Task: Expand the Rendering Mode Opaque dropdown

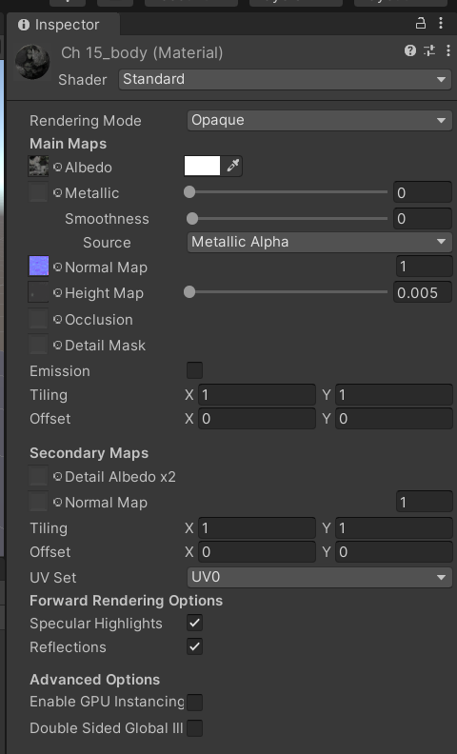Action: click(x=319, y=120)
